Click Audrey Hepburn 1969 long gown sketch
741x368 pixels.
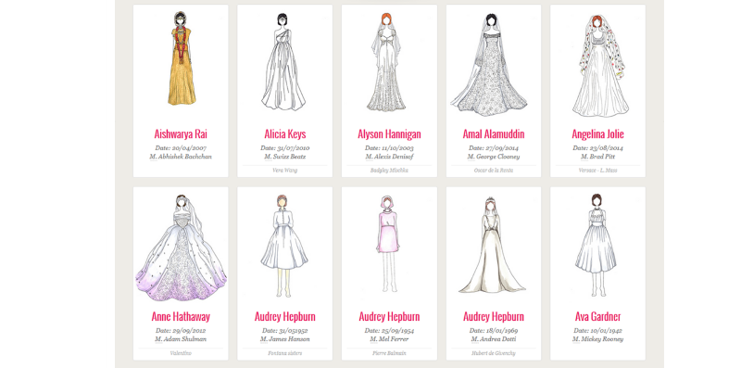[x=492, y=245]
